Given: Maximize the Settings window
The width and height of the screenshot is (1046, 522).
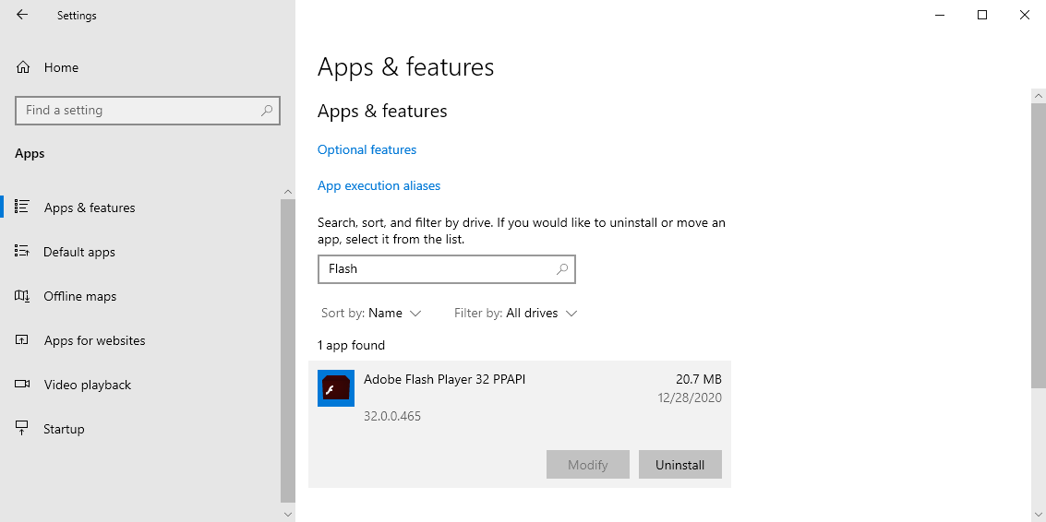Looking at the screenshot, I should tap(982, 15).
